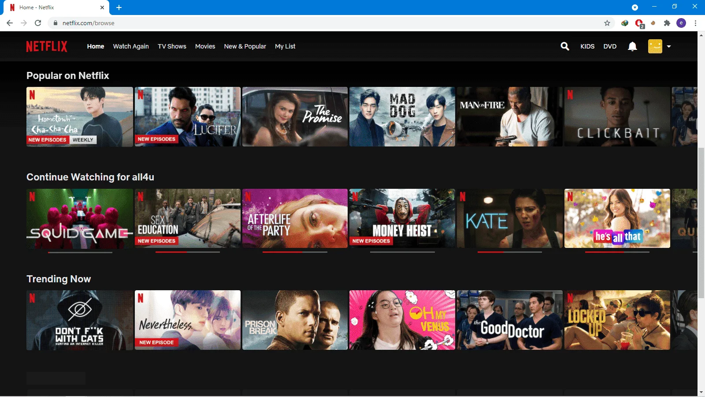Go to the Home menu item
The image size is (705, 397).
click(x=96, y=46)
